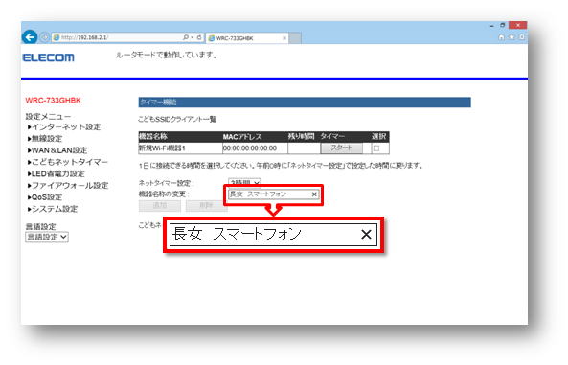
Task: Click the 新規Wi-Fi機器1 device name cell
Action: [180, 148]
